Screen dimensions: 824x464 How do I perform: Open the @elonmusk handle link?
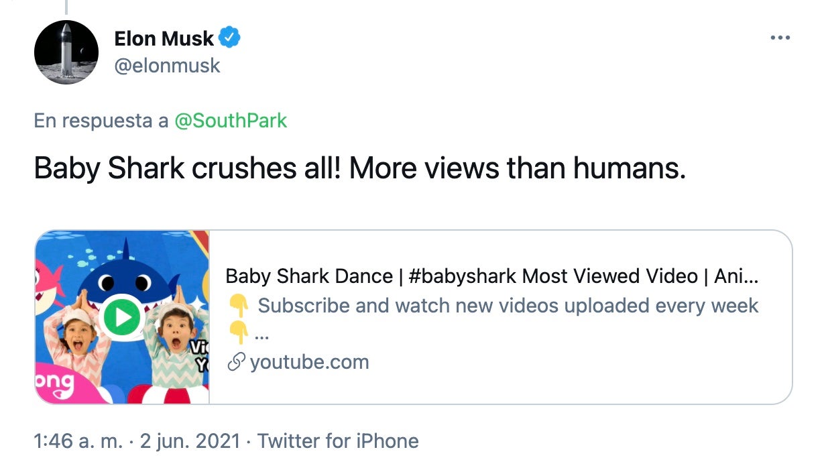[168, 66]
